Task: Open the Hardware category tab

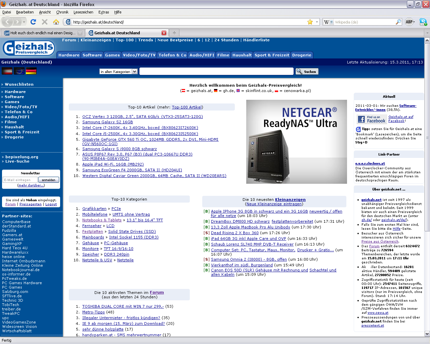Action: point(69,55)
